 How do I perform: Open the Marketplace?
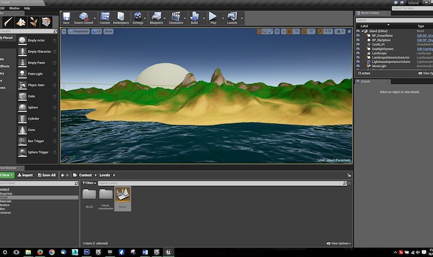(x=121, y=18)
